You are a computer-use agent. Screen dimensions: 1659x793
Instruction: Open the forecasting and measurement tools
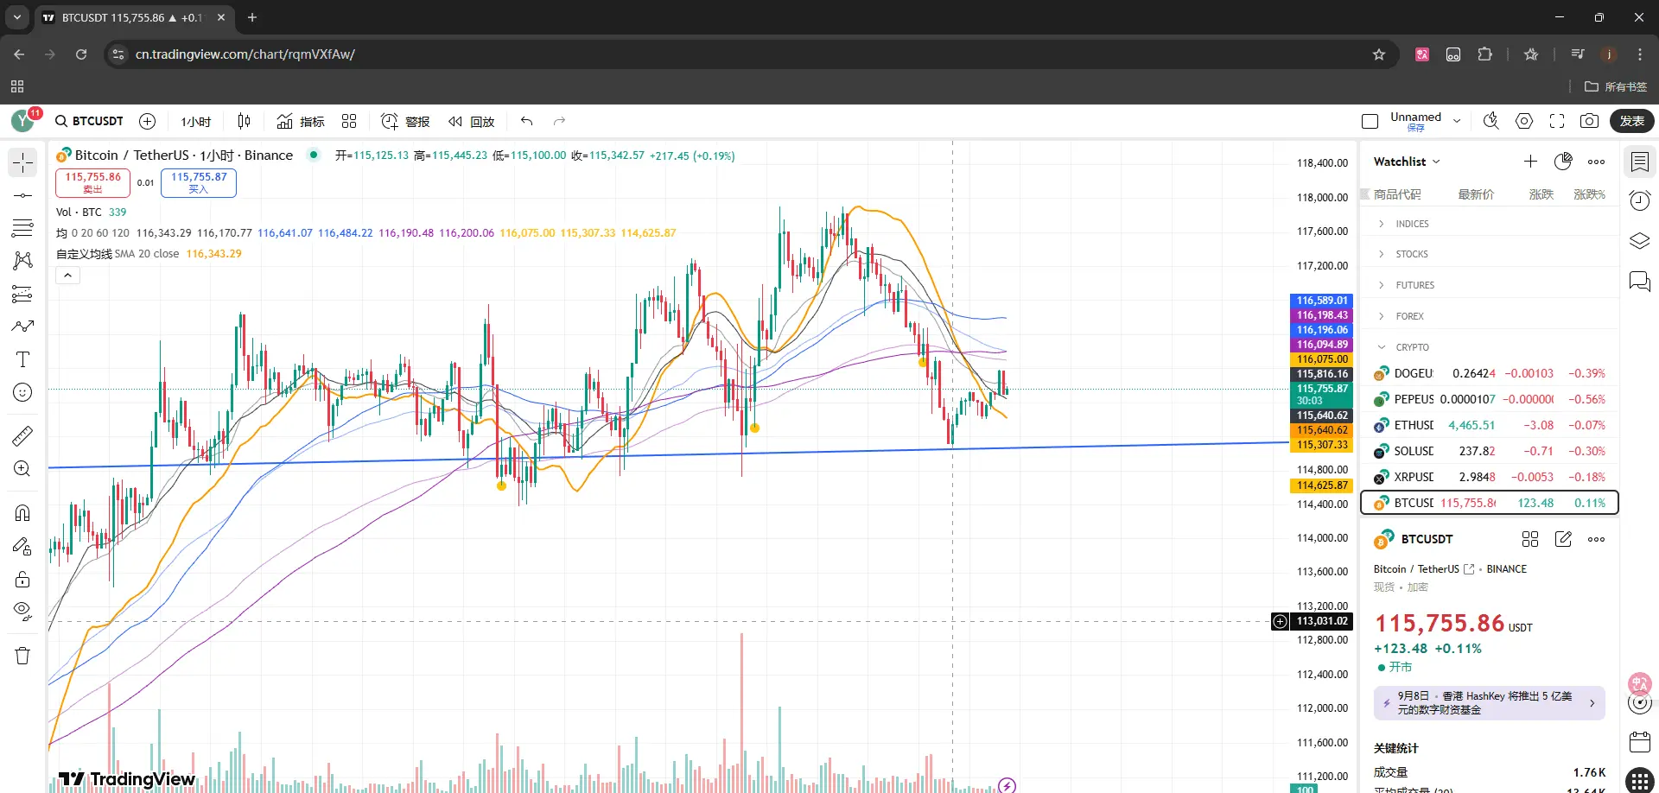pyautogui.click(x=22, y=294)
